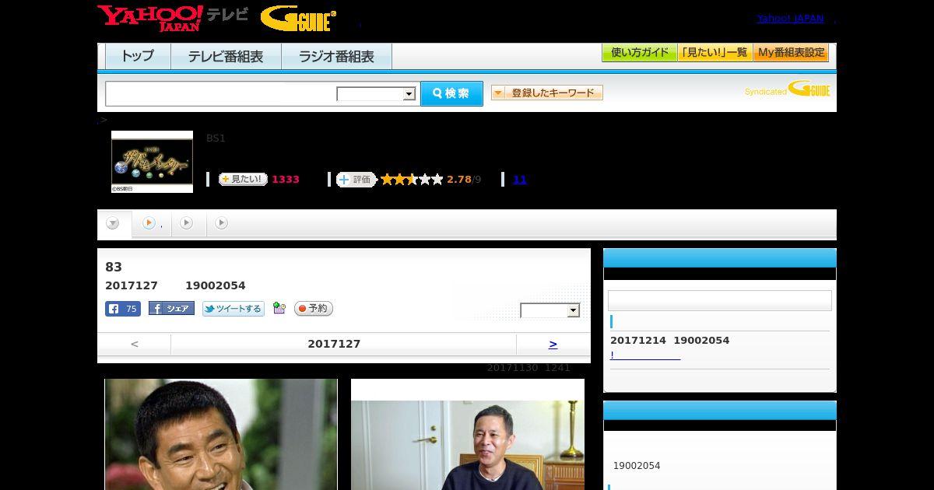
Task: Focus the program search input field
Action: pos(220,93)
